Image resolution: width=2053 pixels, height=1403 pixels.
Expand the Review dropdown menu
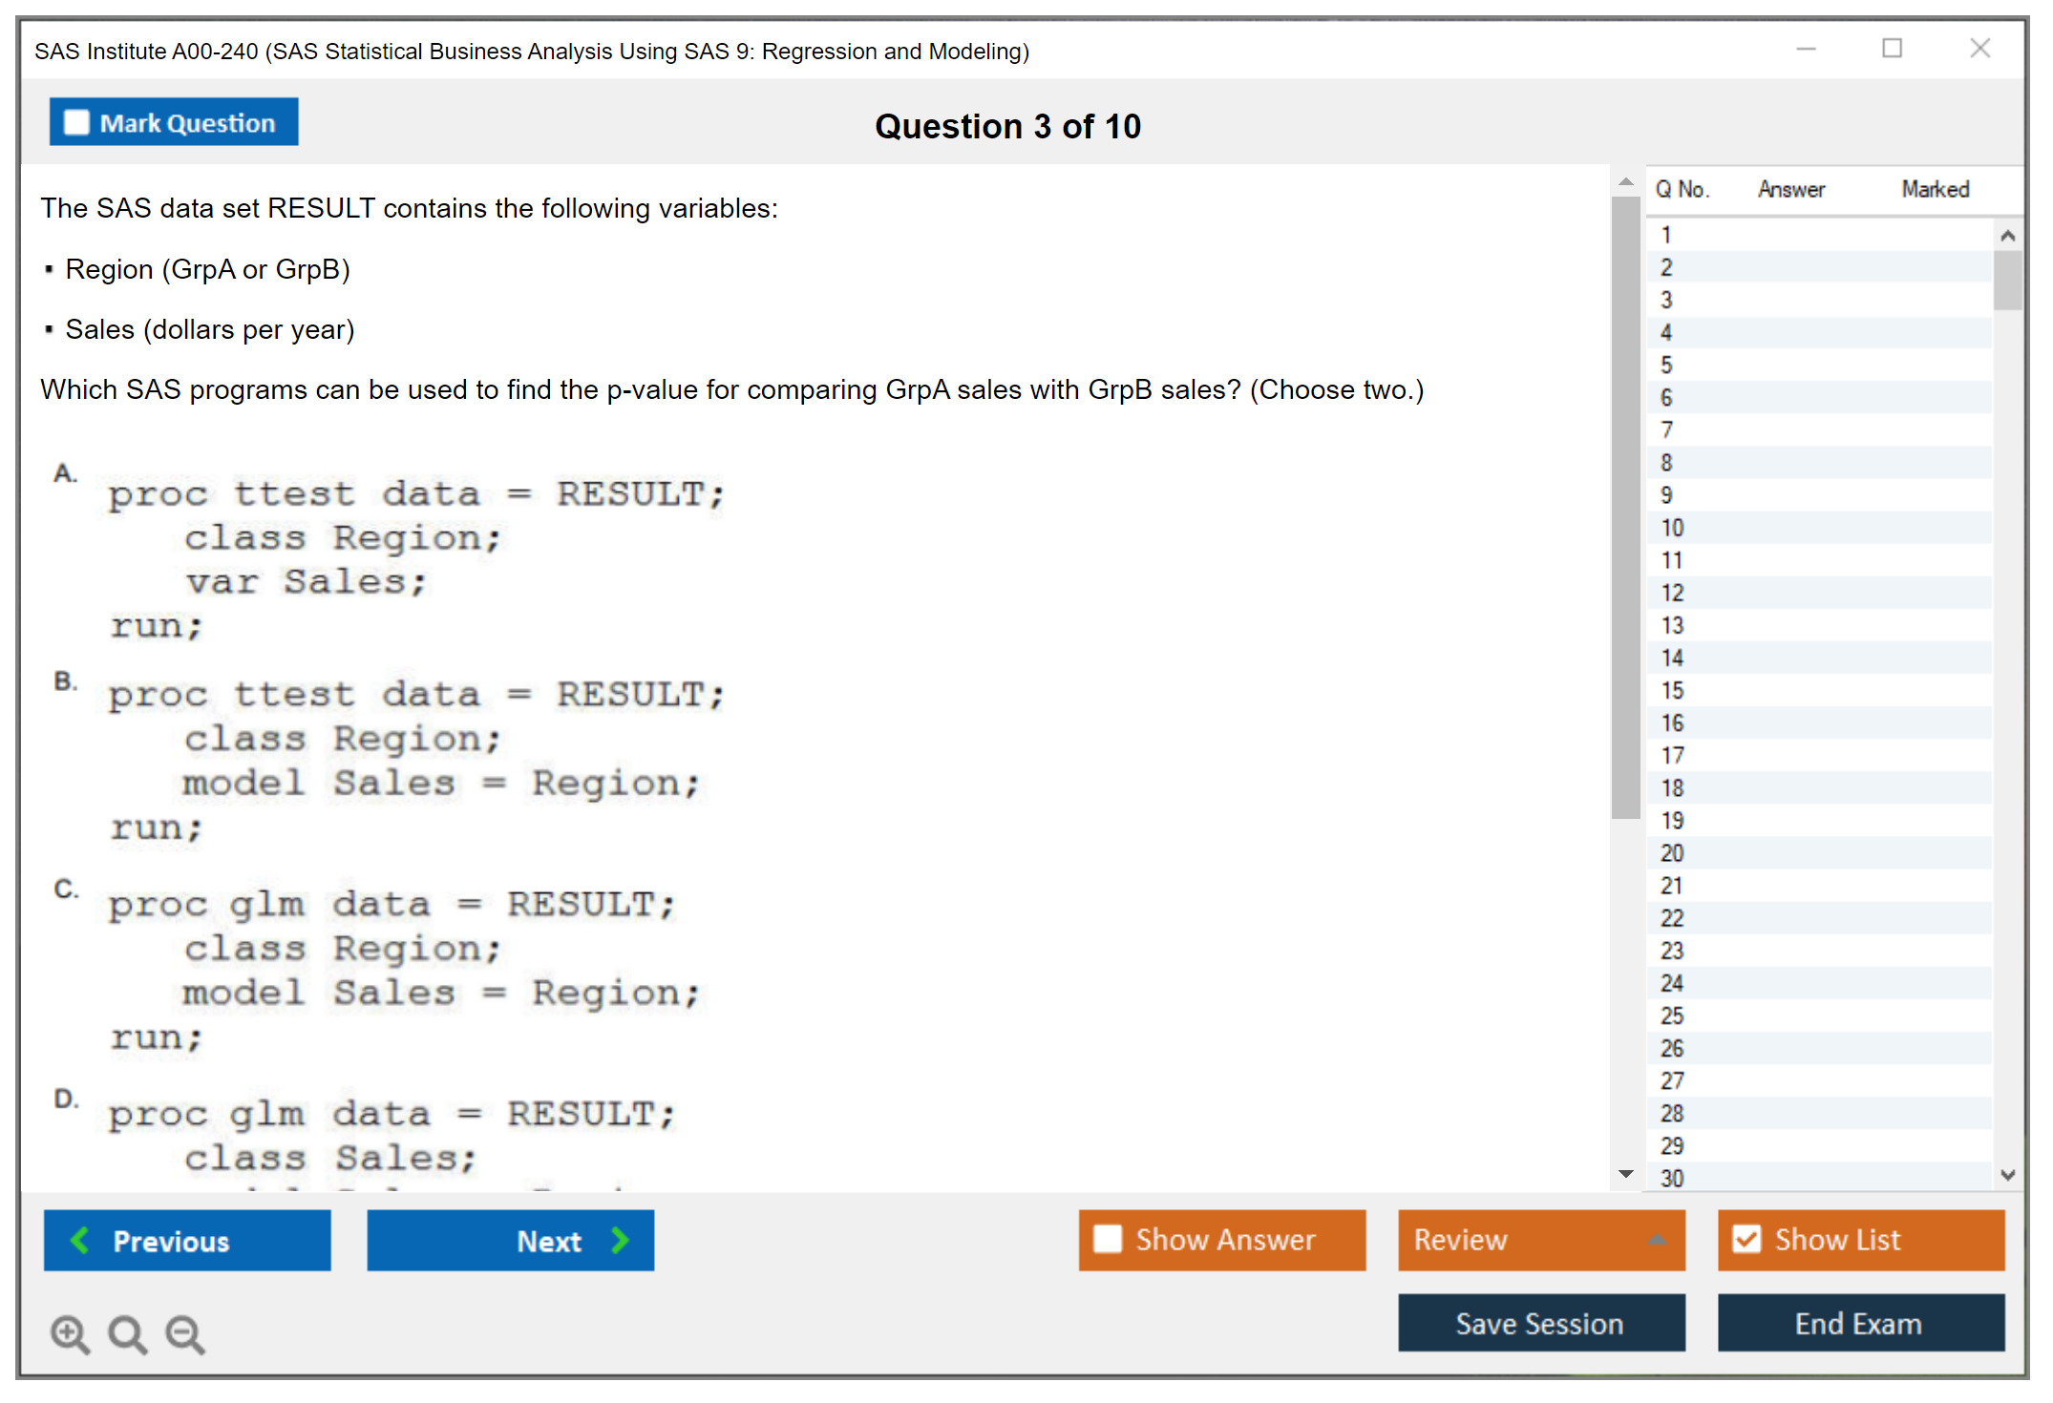[1657, 1240]
